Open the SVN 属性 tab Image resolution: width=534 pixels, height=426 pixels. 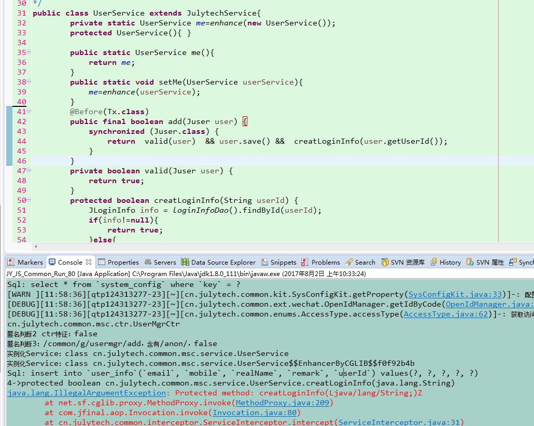click(485, 262)
